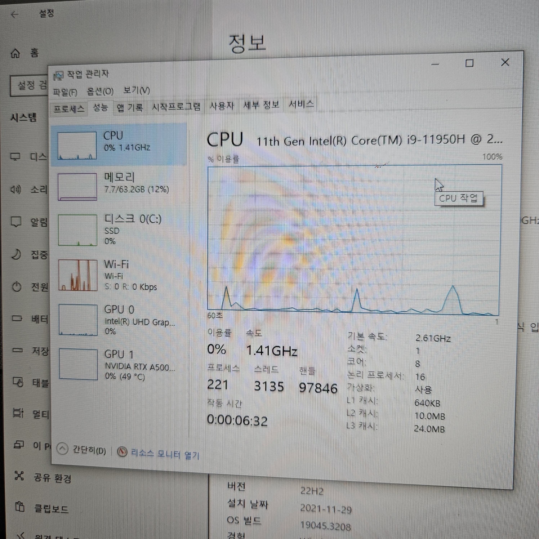Viewport: 539px width, 539px height.
Task: Select the Wi-Fi throughput graph thumbnail
Action: click(78, 275)
